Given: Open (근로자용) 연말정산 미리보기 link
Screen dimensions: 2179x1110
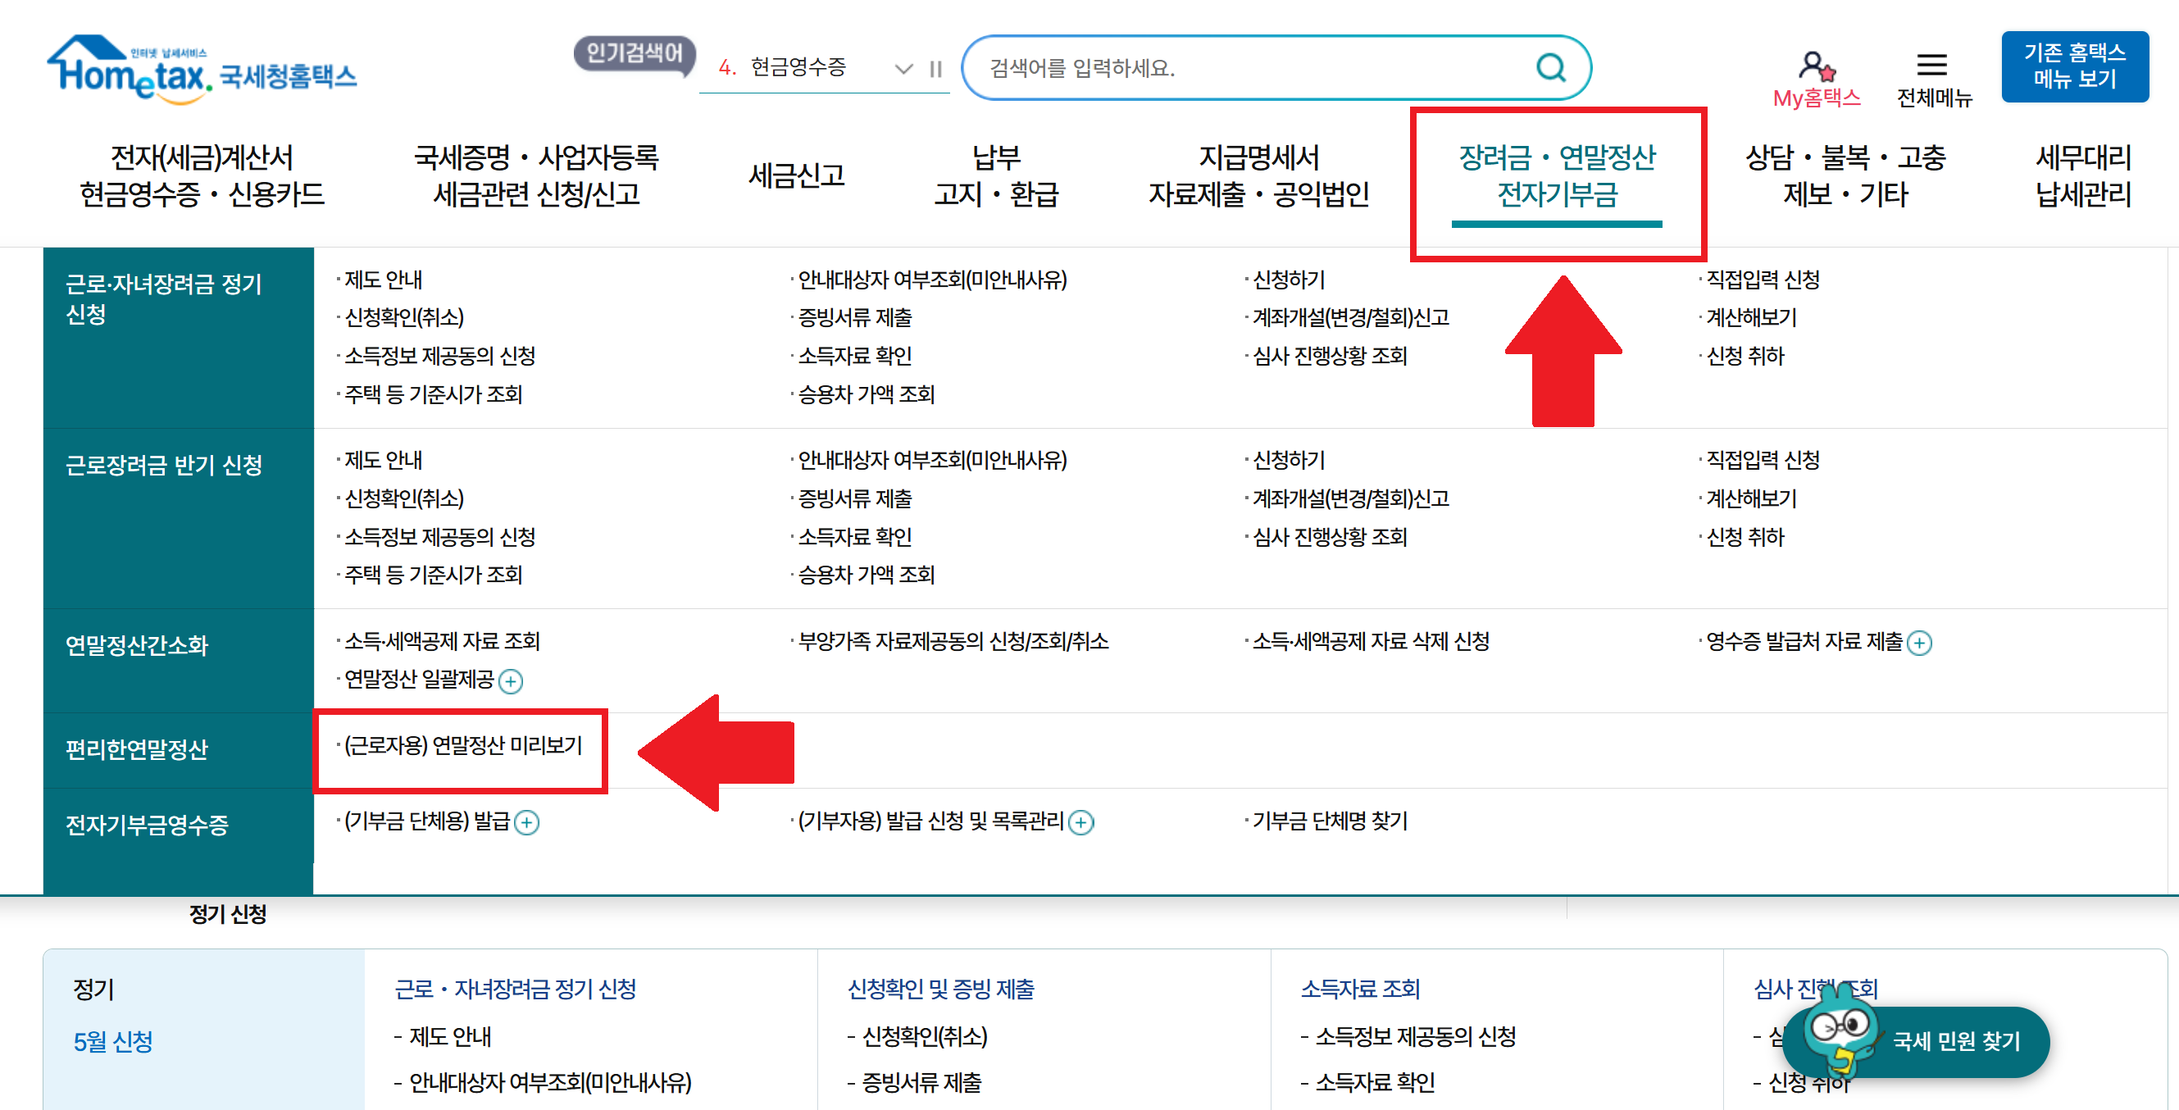Looking at the screenshot, I should coord(462,745).
